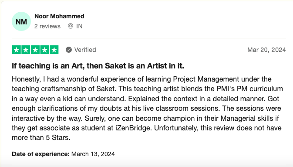Image resolution: width=293 pixels, height=167 pixels.
Task: Click 'Honestly' at start of review text
Action: pyautogui.click(x=27, y=79)
